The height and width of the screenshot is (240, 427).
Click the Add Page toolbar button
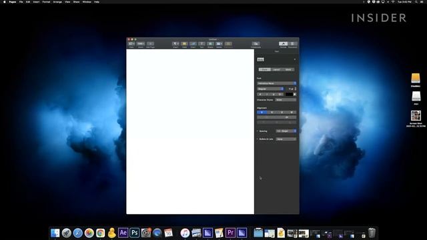coord(150,43)
